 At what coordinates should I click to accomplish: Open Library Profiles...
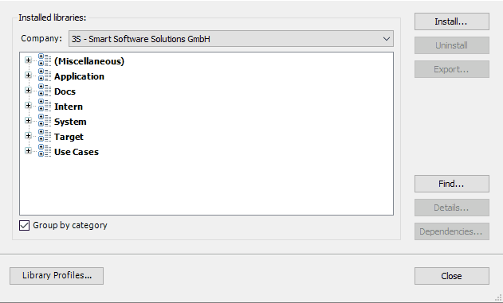(57, 276)
